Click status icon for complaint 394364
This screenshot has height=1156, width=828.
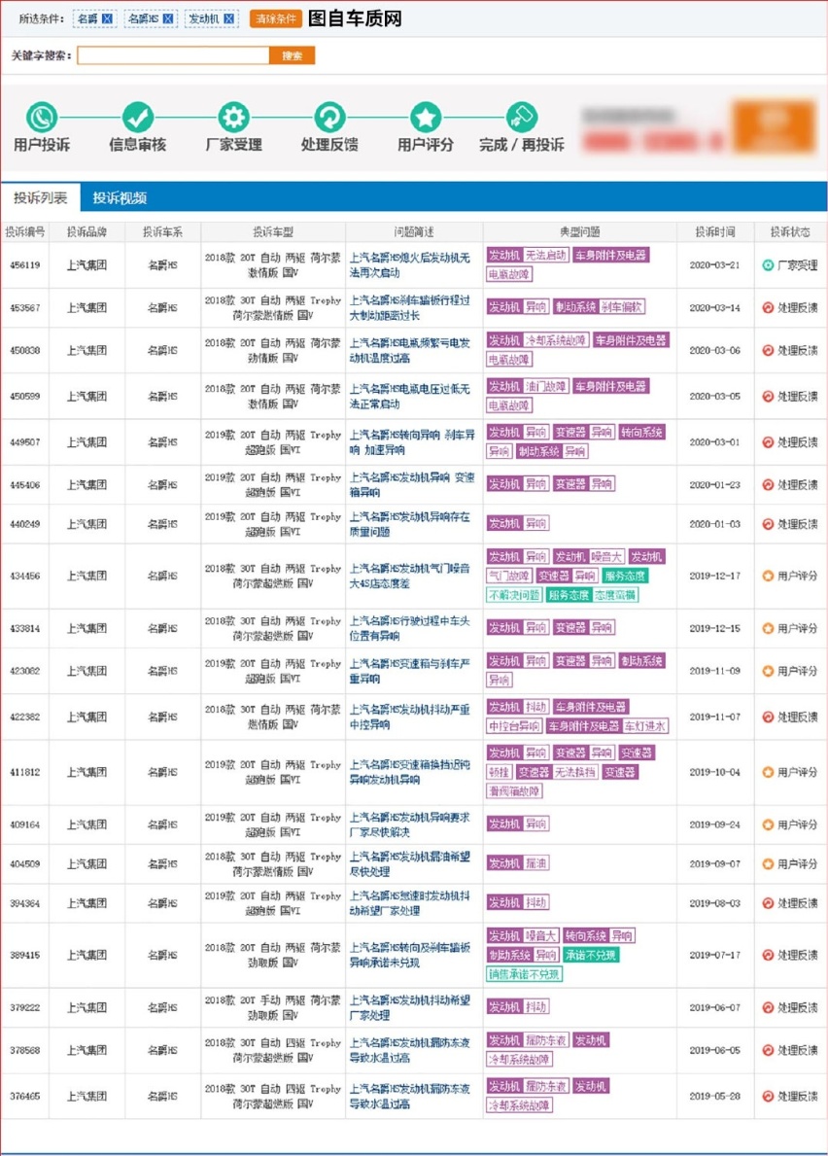[768, 903]
